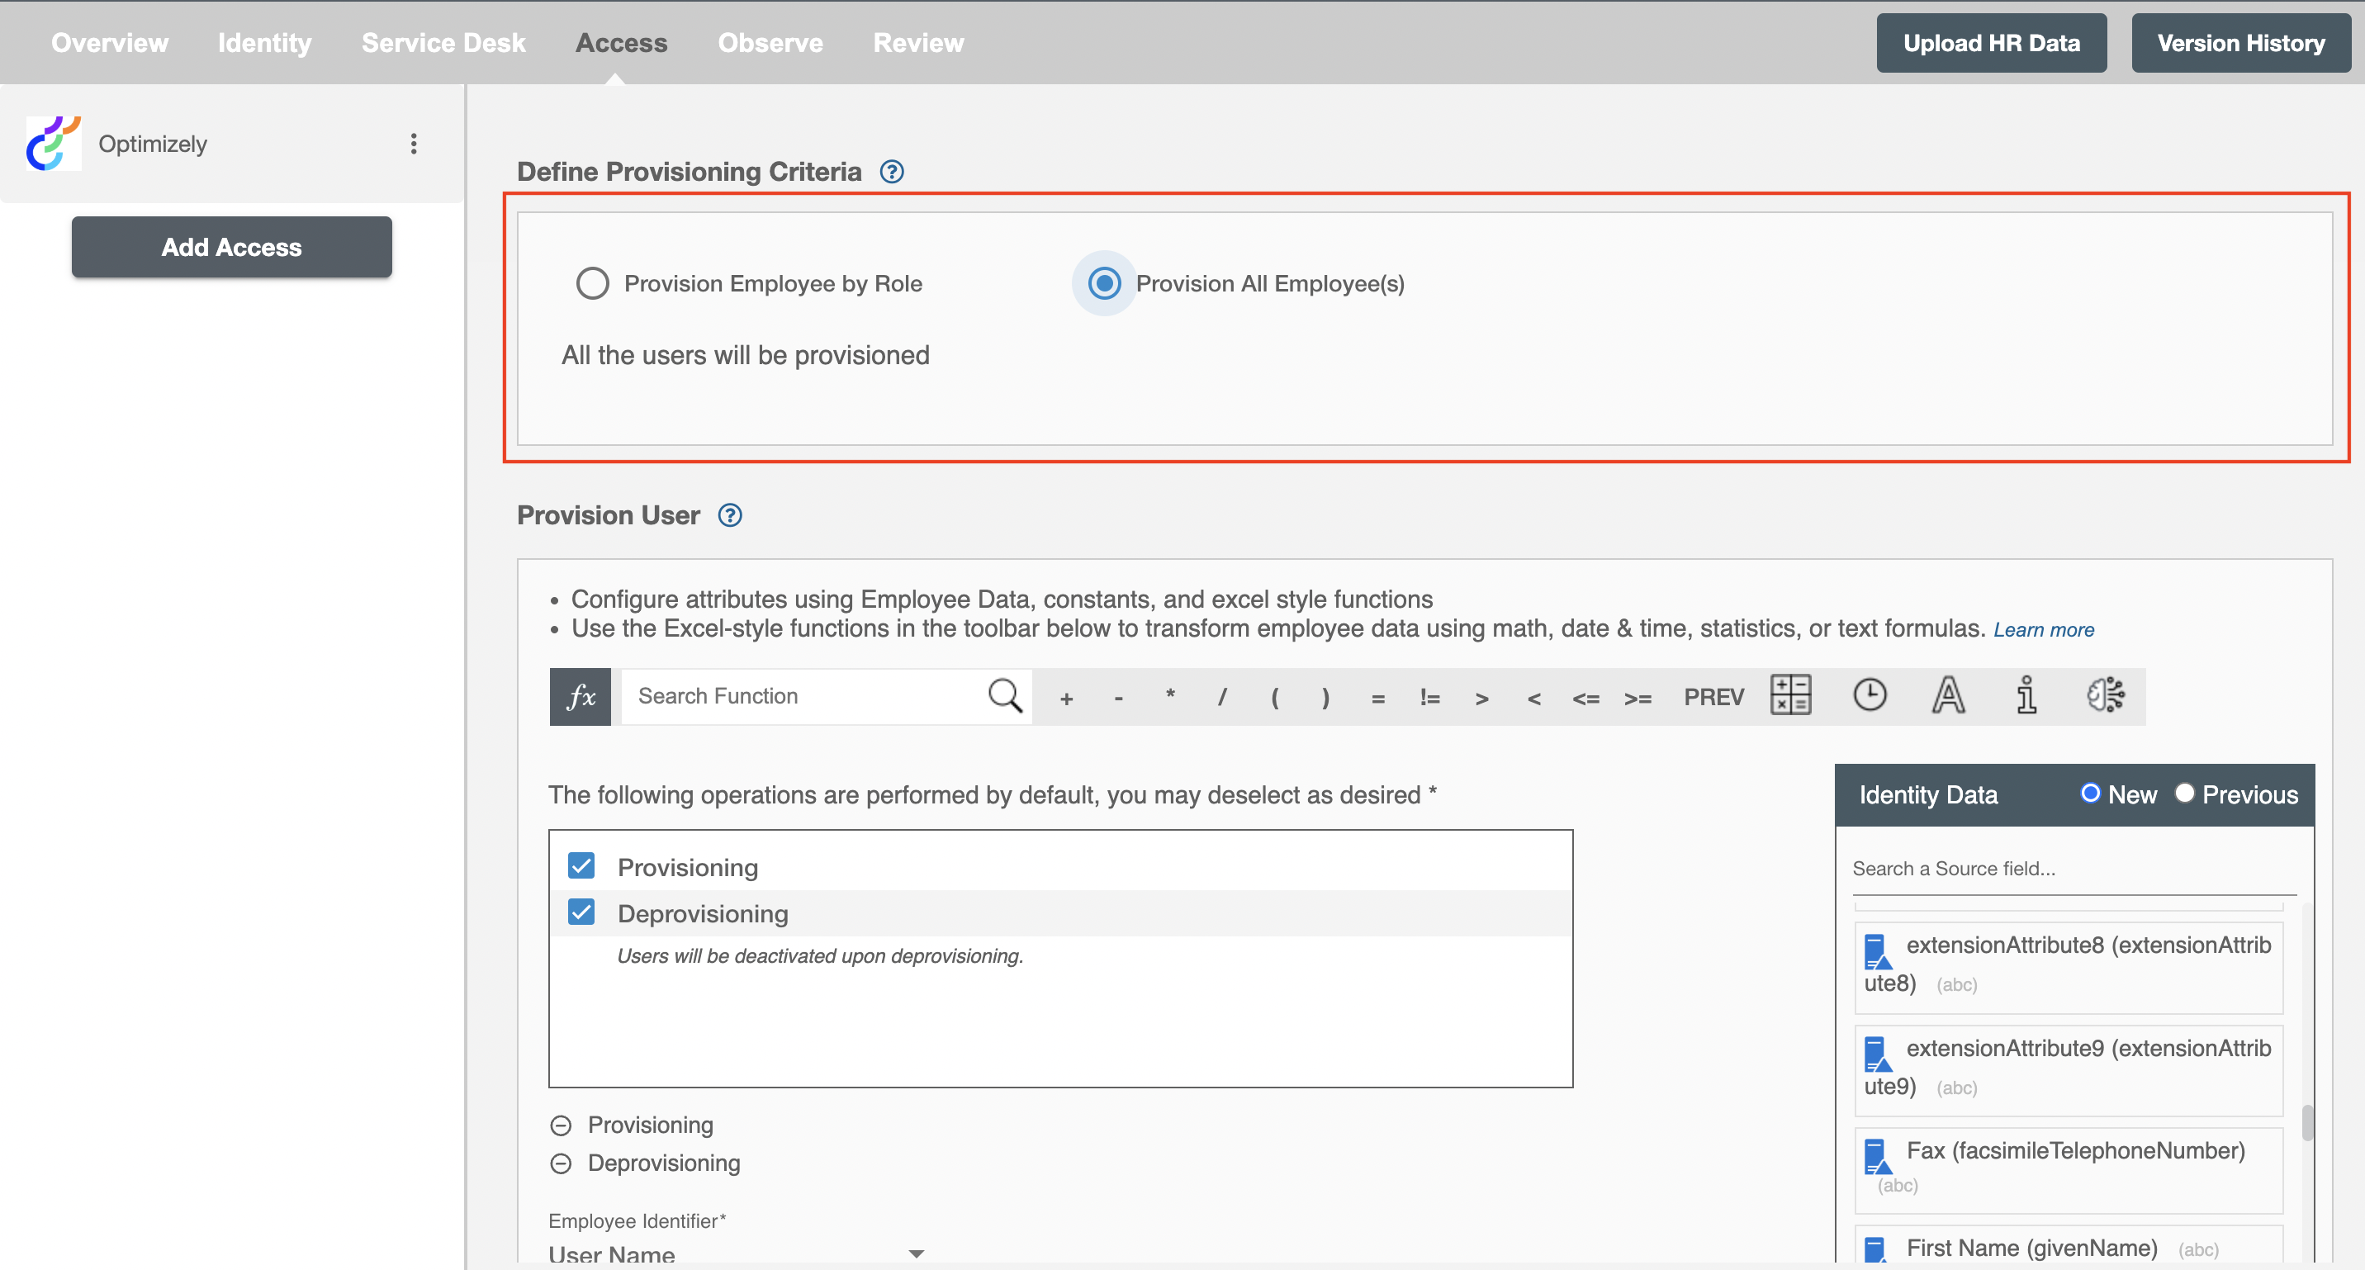Click the help icon next to Define Provisioning Criteria
Viewport: 2365px width, 1270px height.
click(x=893, y=170)
